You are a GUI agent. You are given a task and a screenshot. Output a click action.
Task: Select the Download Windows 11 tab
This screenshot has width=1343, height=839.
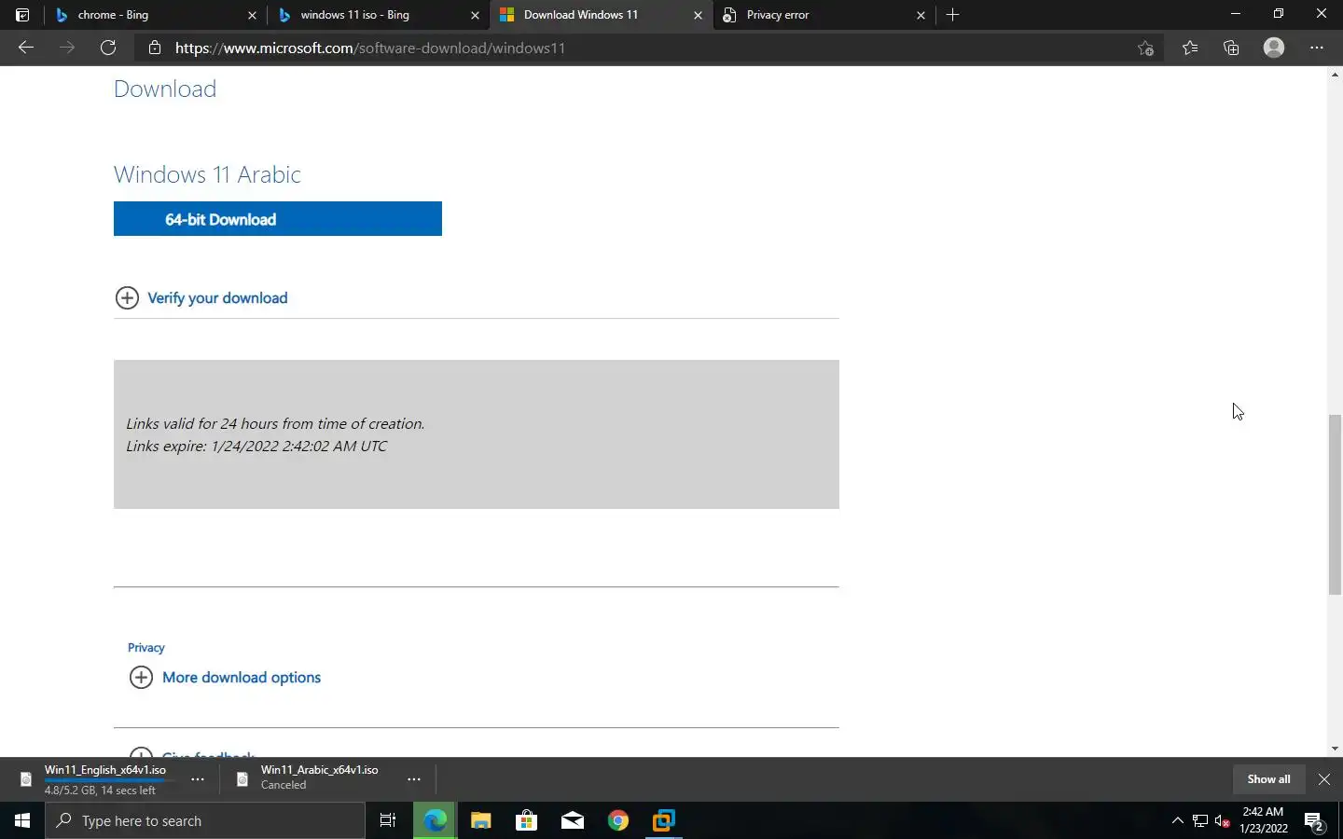click(x=601, y=15)
